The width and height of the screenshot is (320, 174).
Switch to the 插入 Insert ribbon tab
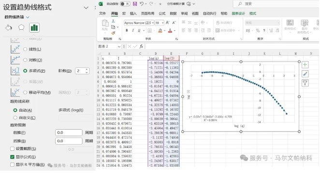point(133,13)
